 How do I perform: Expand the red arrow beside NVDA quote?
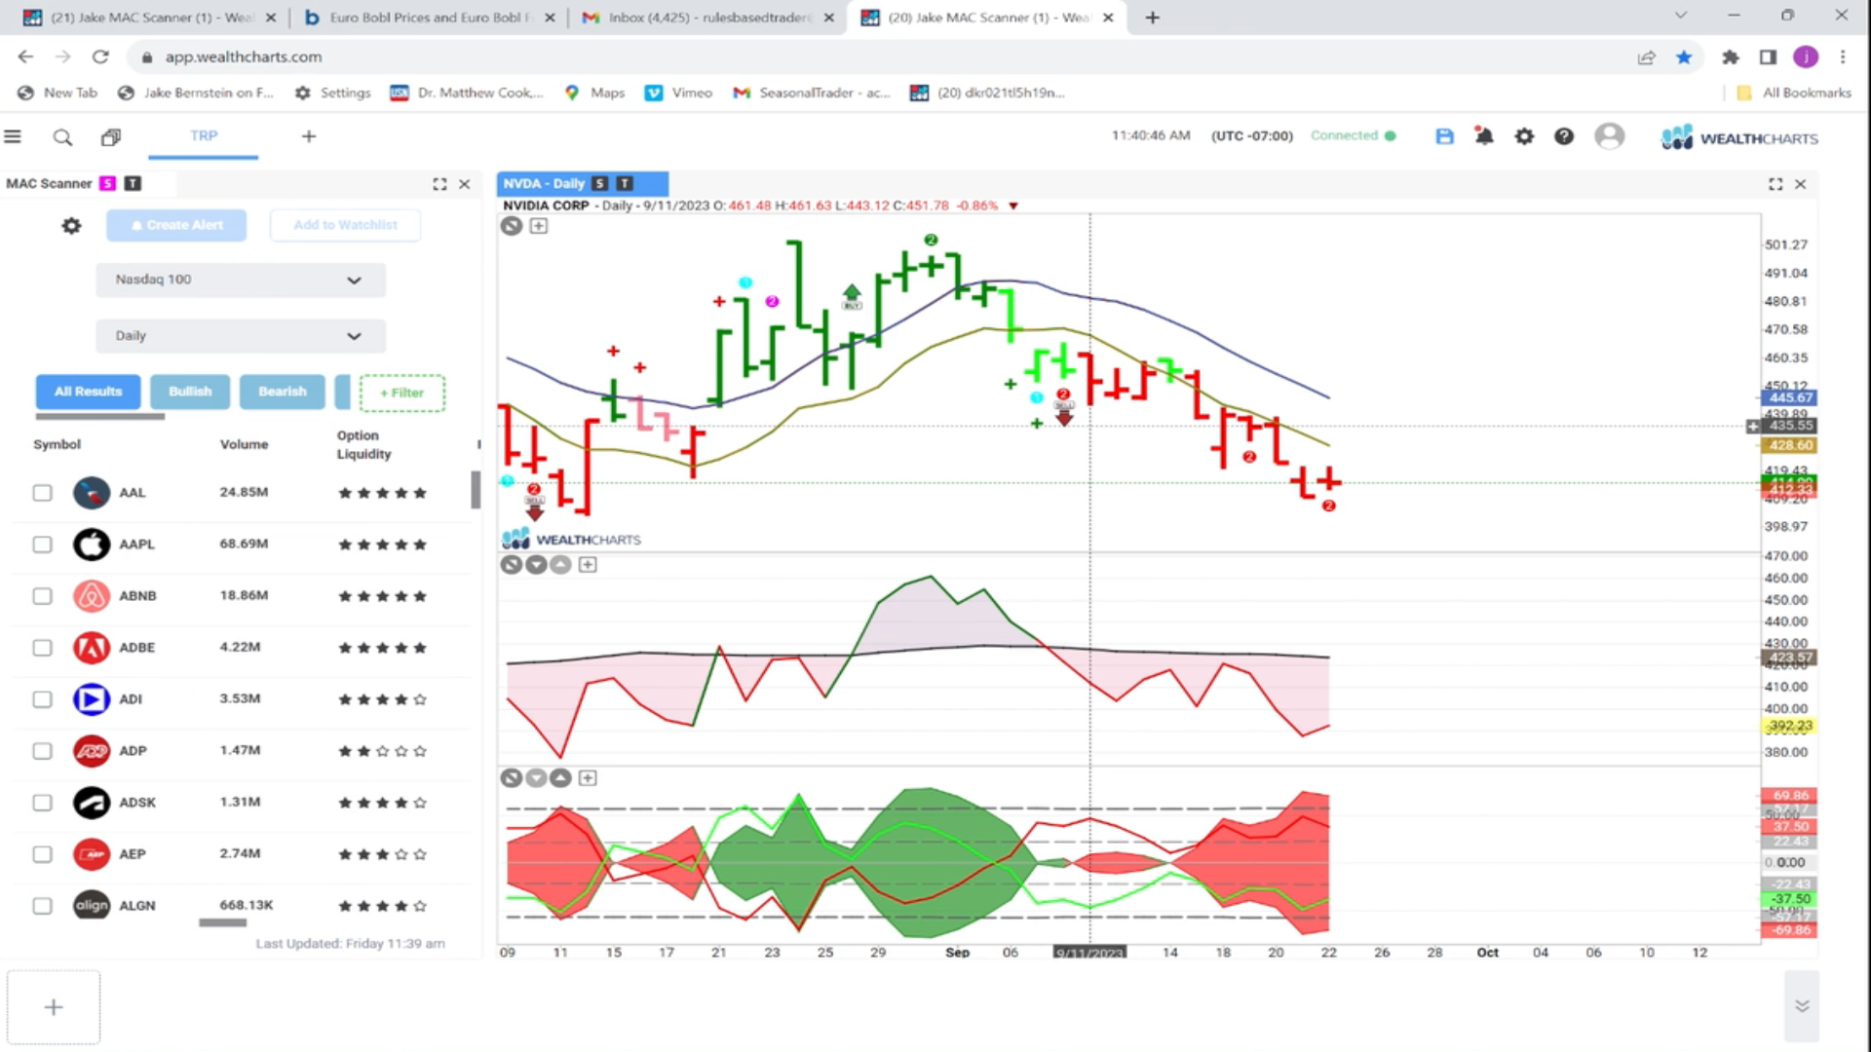[x=1013, y=207]
